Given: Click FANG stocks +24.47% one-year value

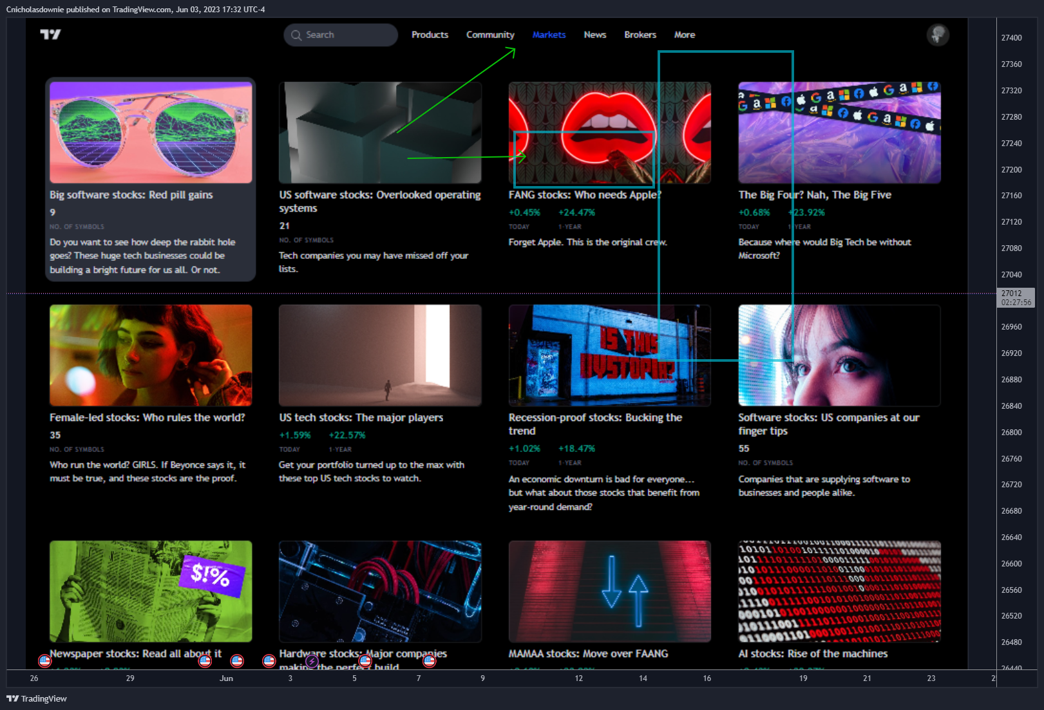Looking at the screenshot, I should [x=577, y=212].
